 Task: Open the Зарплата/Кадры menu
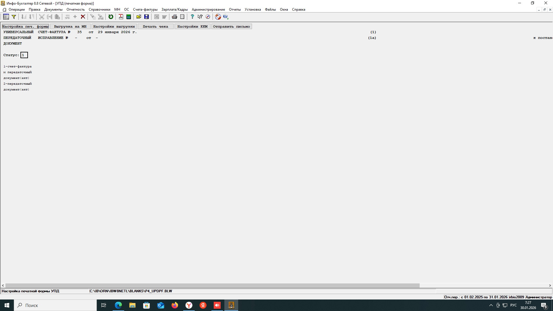point(175,10)
